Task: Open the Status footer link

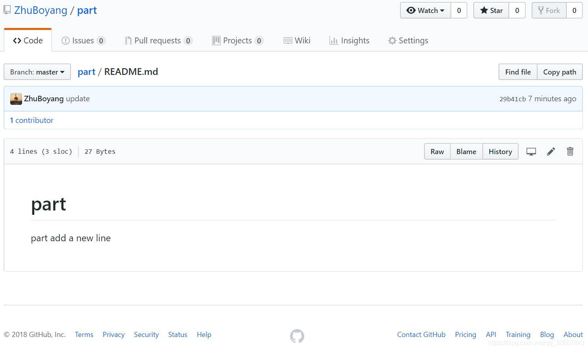Action: [178, 335]
